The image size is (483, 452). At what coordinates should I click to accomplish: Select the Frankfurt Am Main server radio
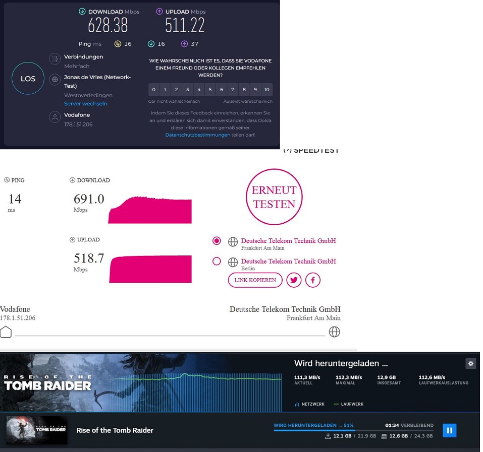pyautogui.click(x=217, y=241)
